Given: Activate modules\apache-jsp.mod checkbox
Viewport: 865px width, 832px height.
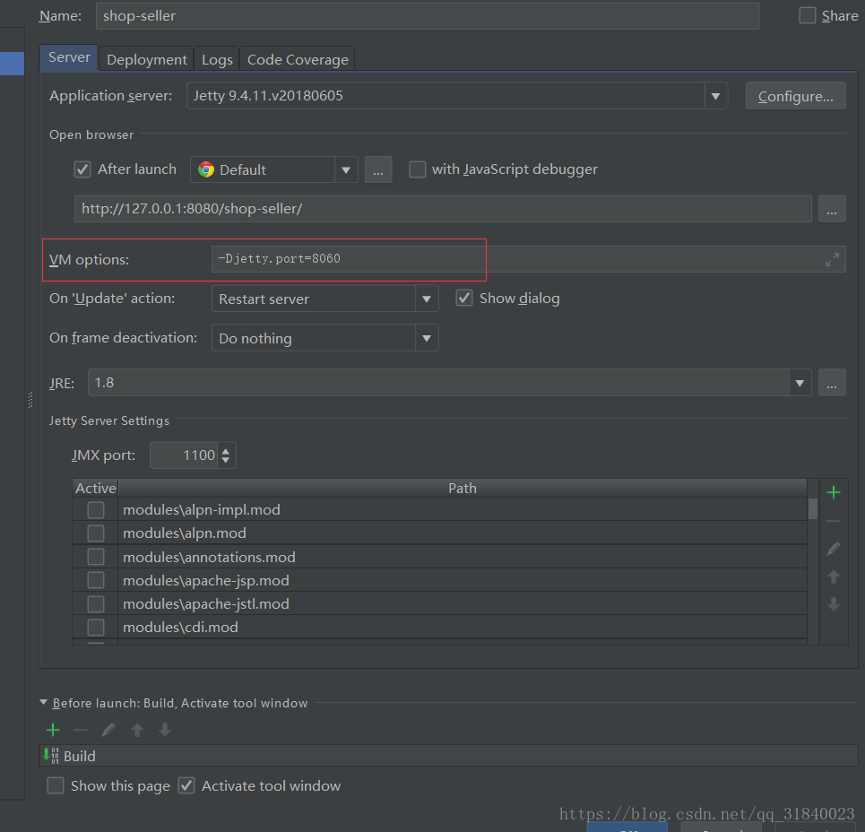Looking at the screenshot, I should (x=96, y=580).
